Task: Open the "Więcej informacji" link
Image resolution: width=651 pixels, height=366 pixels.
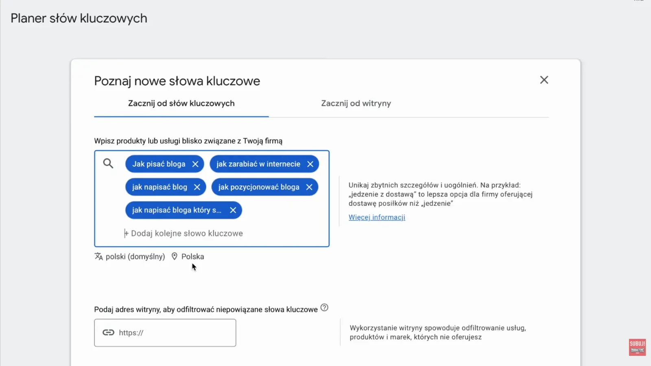Action: point(377,217)
